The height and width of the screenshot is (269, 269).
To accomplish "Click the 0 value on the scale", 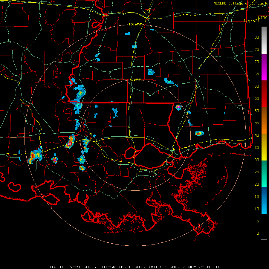I will 258,233.
